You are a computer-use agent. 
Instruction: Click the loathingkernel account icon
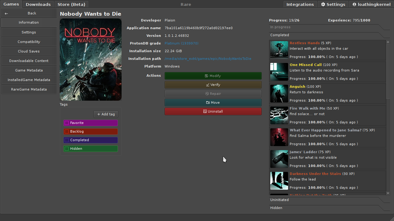click(354, 4)
